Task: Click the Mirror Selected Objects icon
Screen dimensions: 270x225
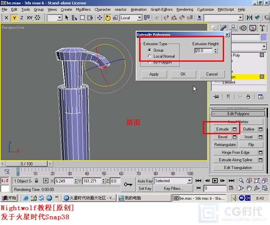Action: click(x=250, y=18)
